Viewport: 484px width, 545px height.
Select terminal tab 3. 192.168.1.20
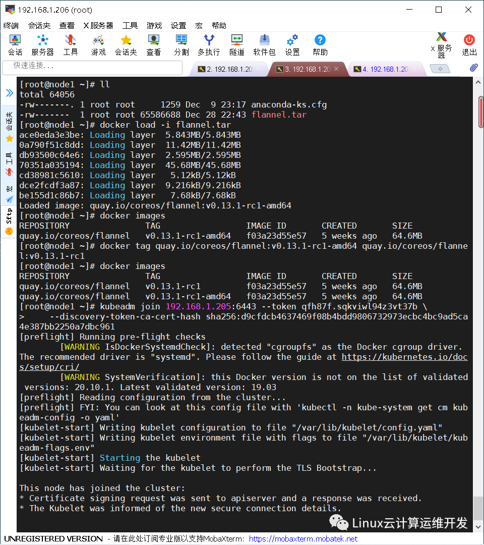click(x=307, y=69)
